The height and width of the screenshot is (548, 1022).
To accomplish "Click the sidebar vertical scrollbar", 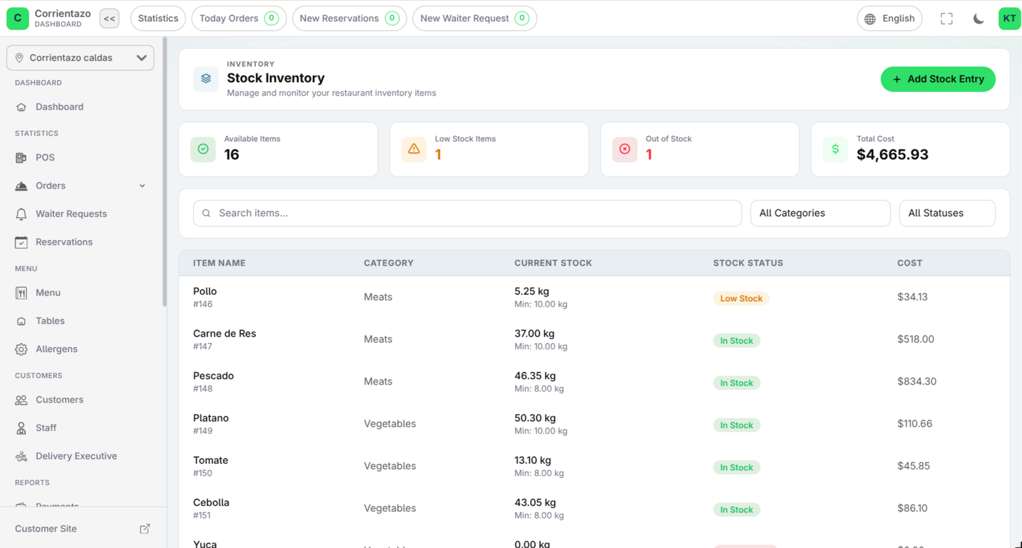I will click(x=164, y=172).
